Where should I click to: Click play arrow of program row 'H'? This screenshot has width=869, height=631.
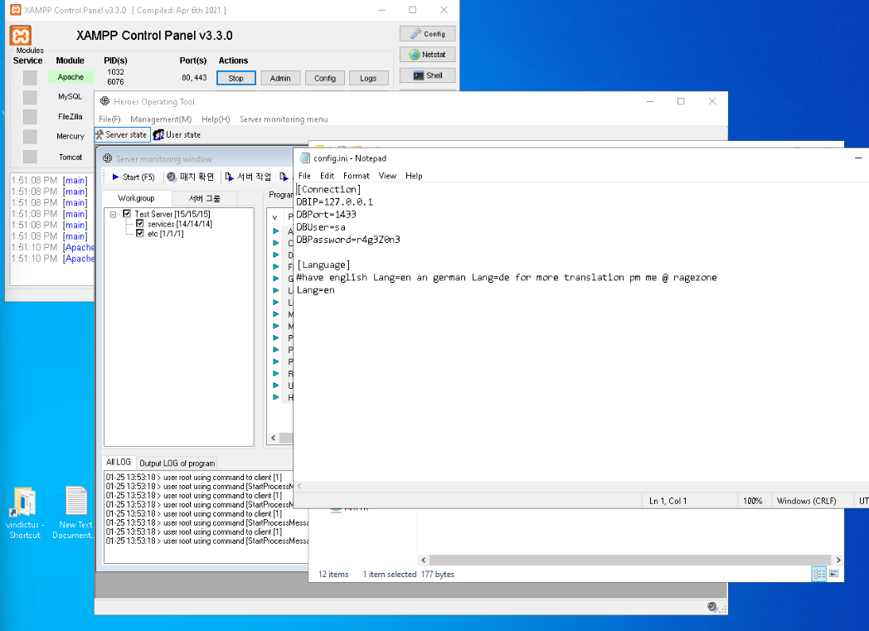click(x=276, y=397)
